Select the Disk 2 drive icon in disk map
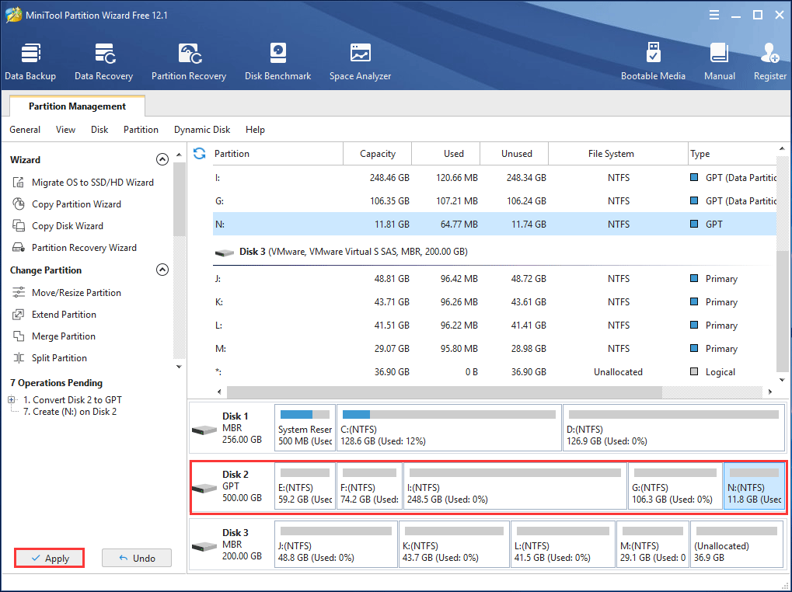The width and height of the screenshot is (792, 592). 204,488
